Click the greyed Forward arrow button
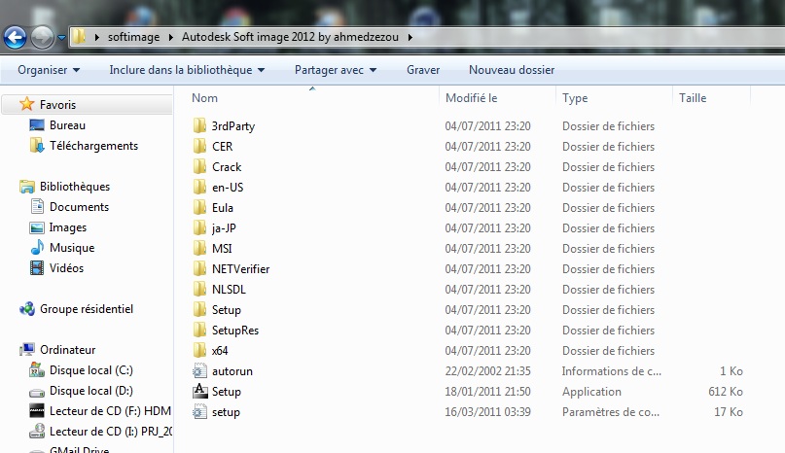This screenshot has height=453, width=785. click(42, 37)
